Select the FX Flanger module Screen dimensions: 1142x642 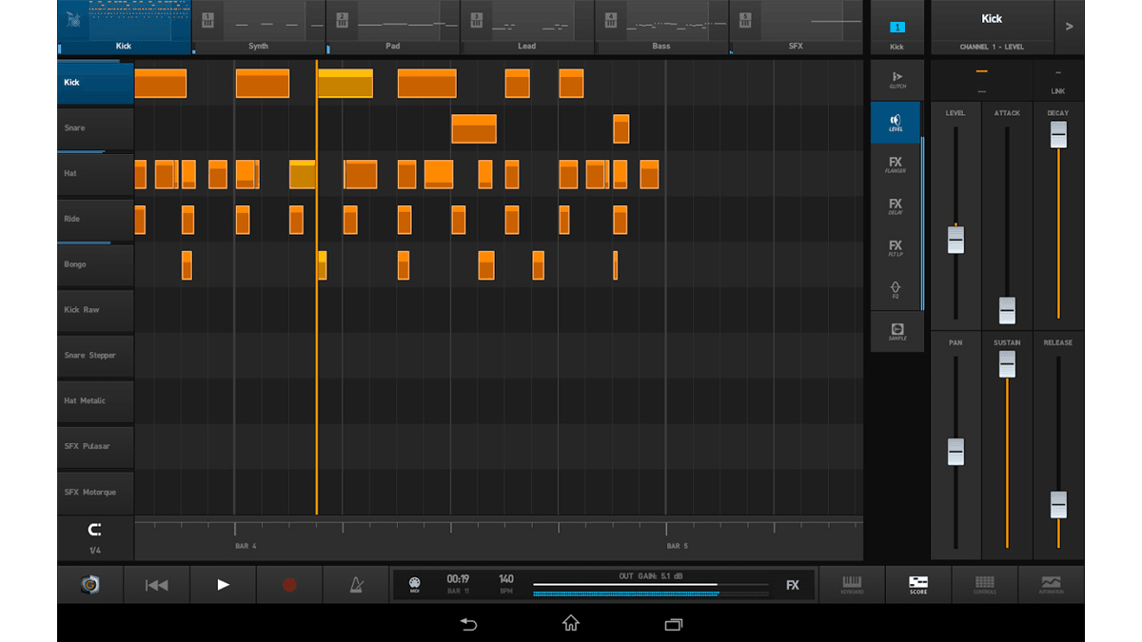[x=896, y=165]
